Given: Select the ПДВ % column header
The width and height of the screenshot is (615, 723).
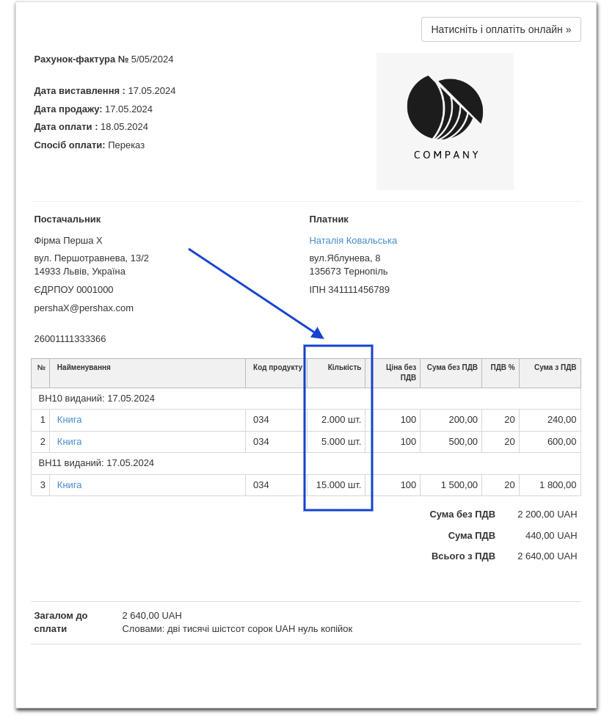Looking at the screenshot, I should point(502,368).
